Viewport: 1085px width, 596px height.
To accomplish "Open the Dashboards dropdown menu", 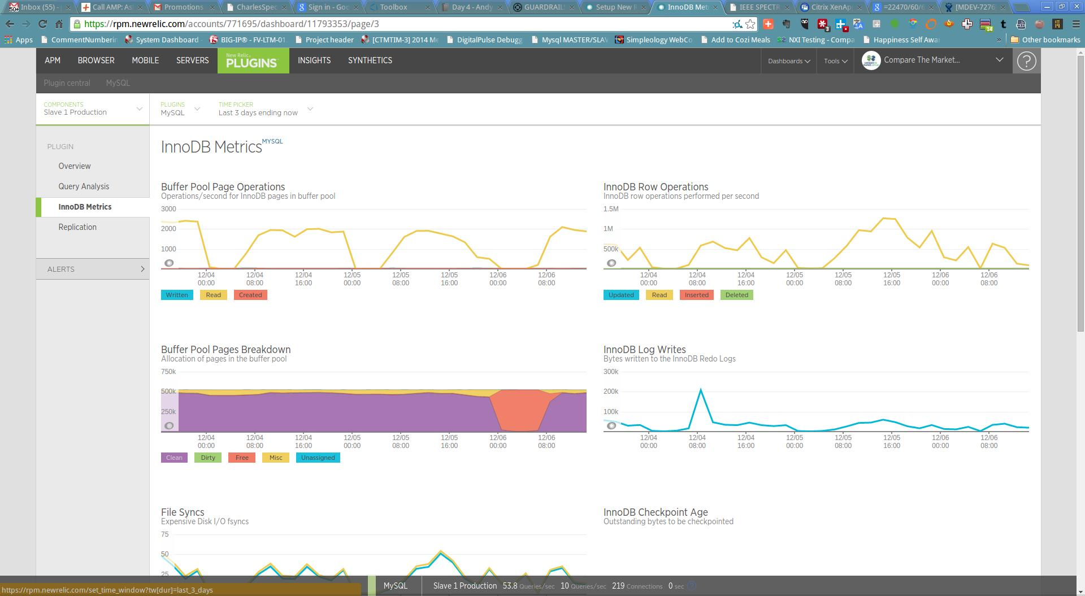I will (x=789, y=61).
